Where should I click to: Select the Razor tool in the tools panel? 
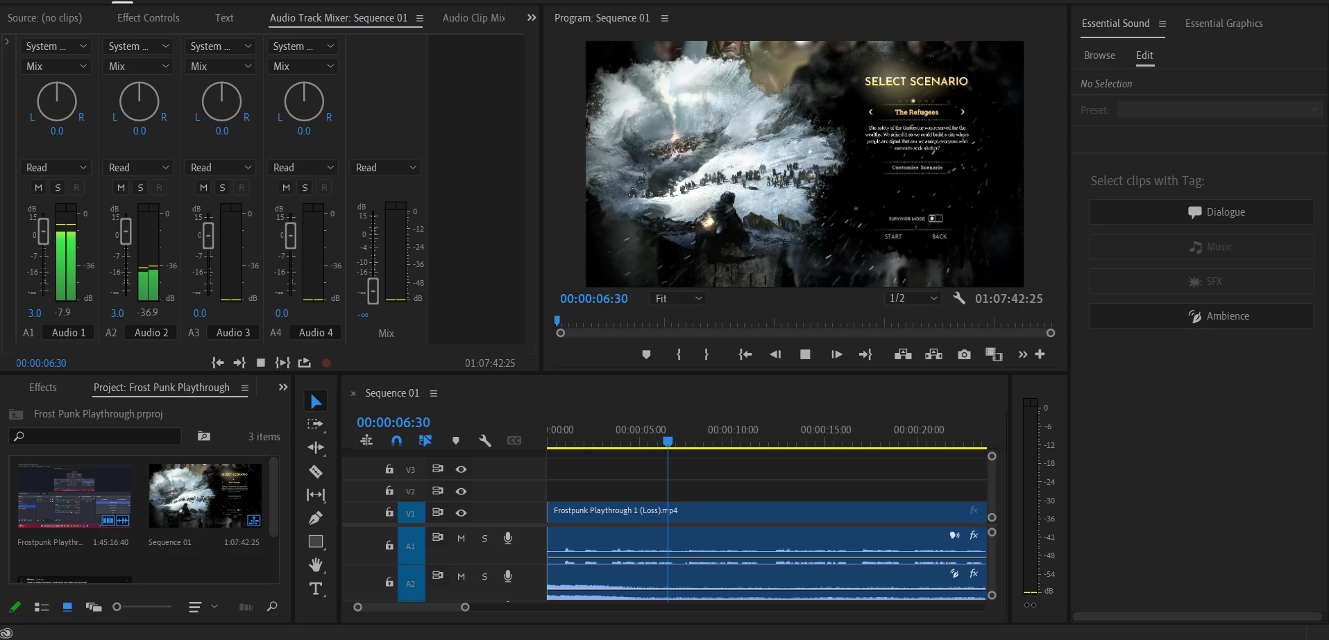point(316,472)
